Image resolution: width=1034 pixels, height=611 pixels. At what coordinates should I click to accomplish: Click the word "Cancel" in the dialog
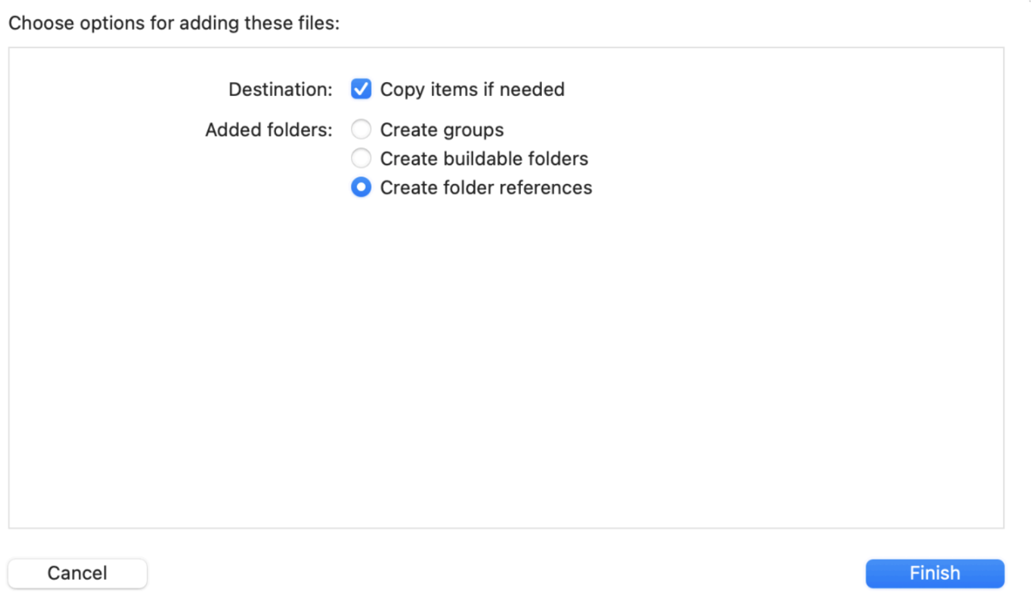click(x=78, y=573)
